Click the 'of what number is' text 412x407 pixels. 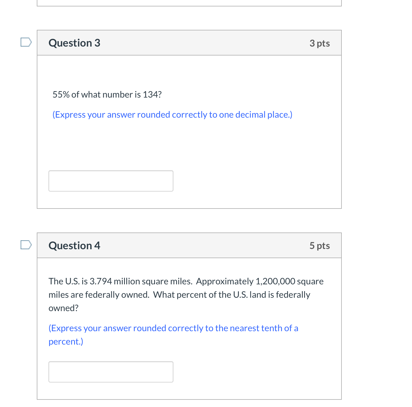point(106,95)
